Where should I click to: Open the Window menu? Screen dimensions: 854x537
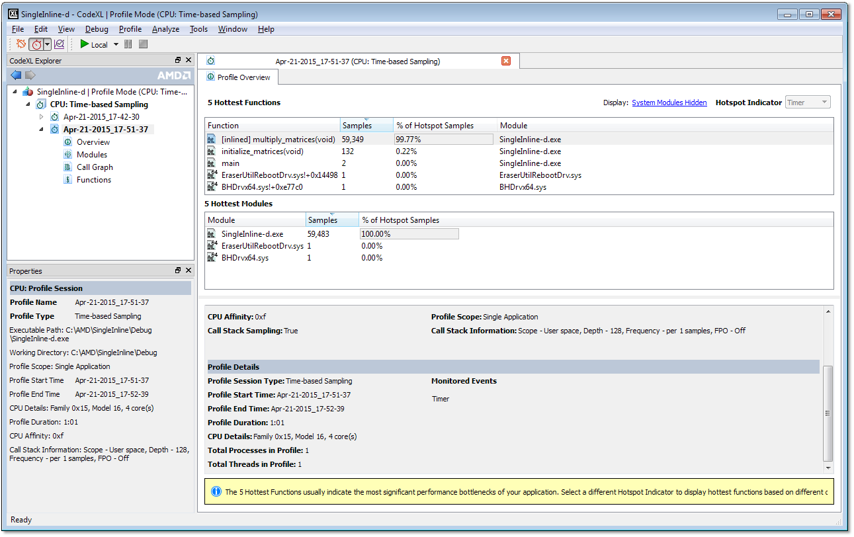(233, 29)
